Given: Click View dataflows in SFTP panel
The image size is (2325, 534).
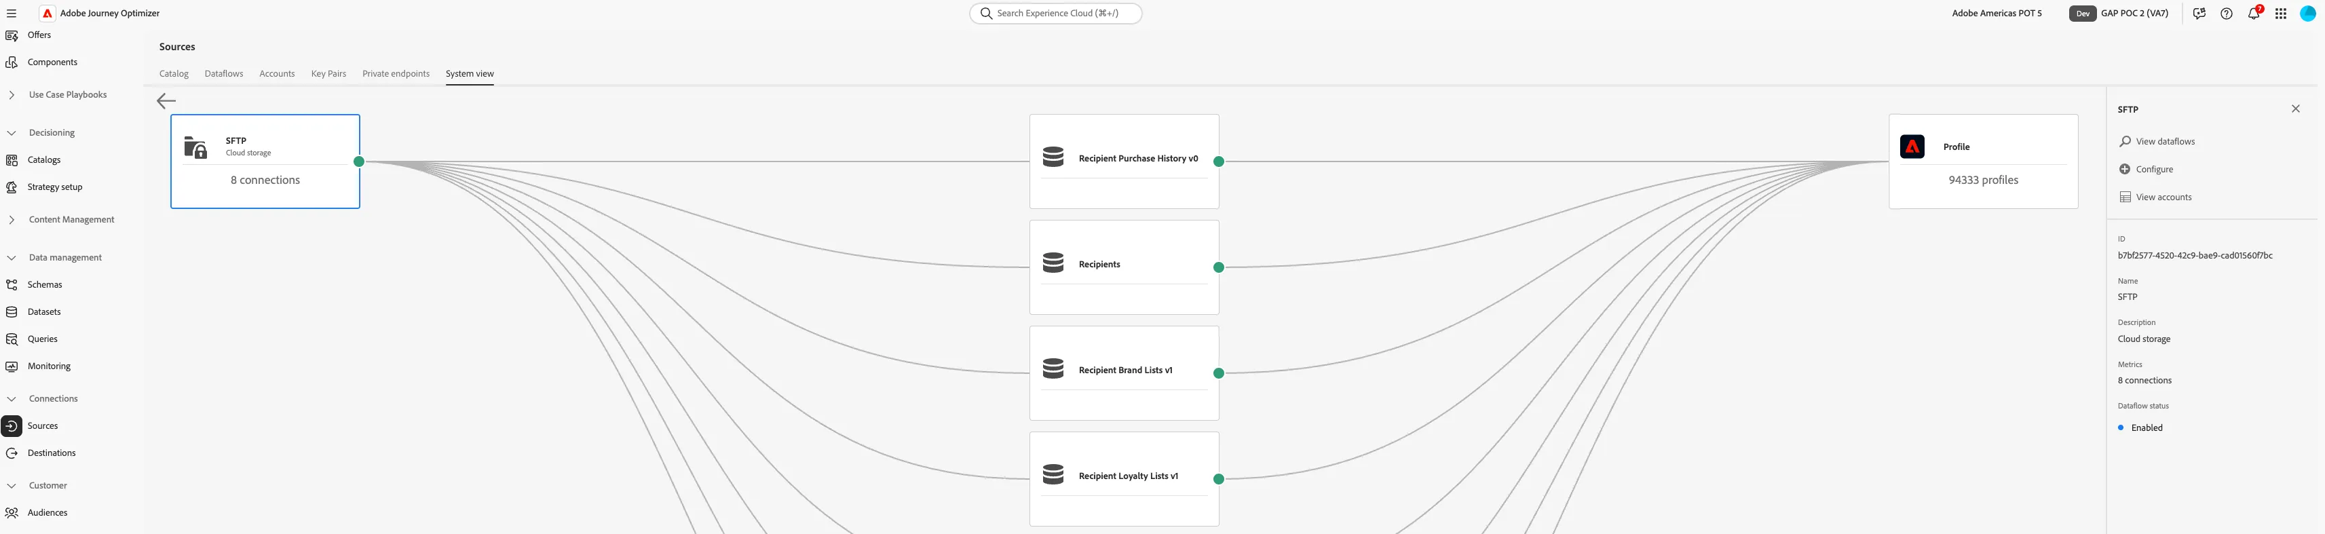Looking at the screenshot, I should click(x=2157, y=142).
